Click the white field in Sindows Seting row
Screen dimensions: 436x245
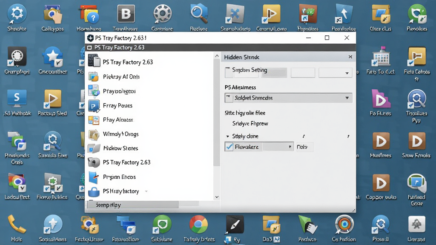303,73
